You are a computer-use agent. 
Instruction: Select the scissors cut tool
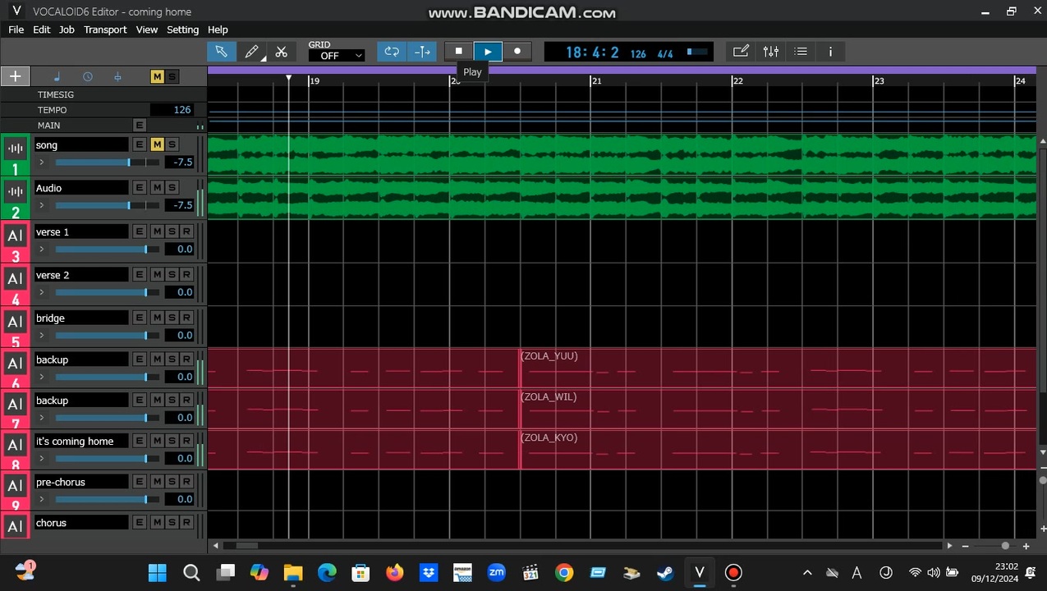pos(282,52)
